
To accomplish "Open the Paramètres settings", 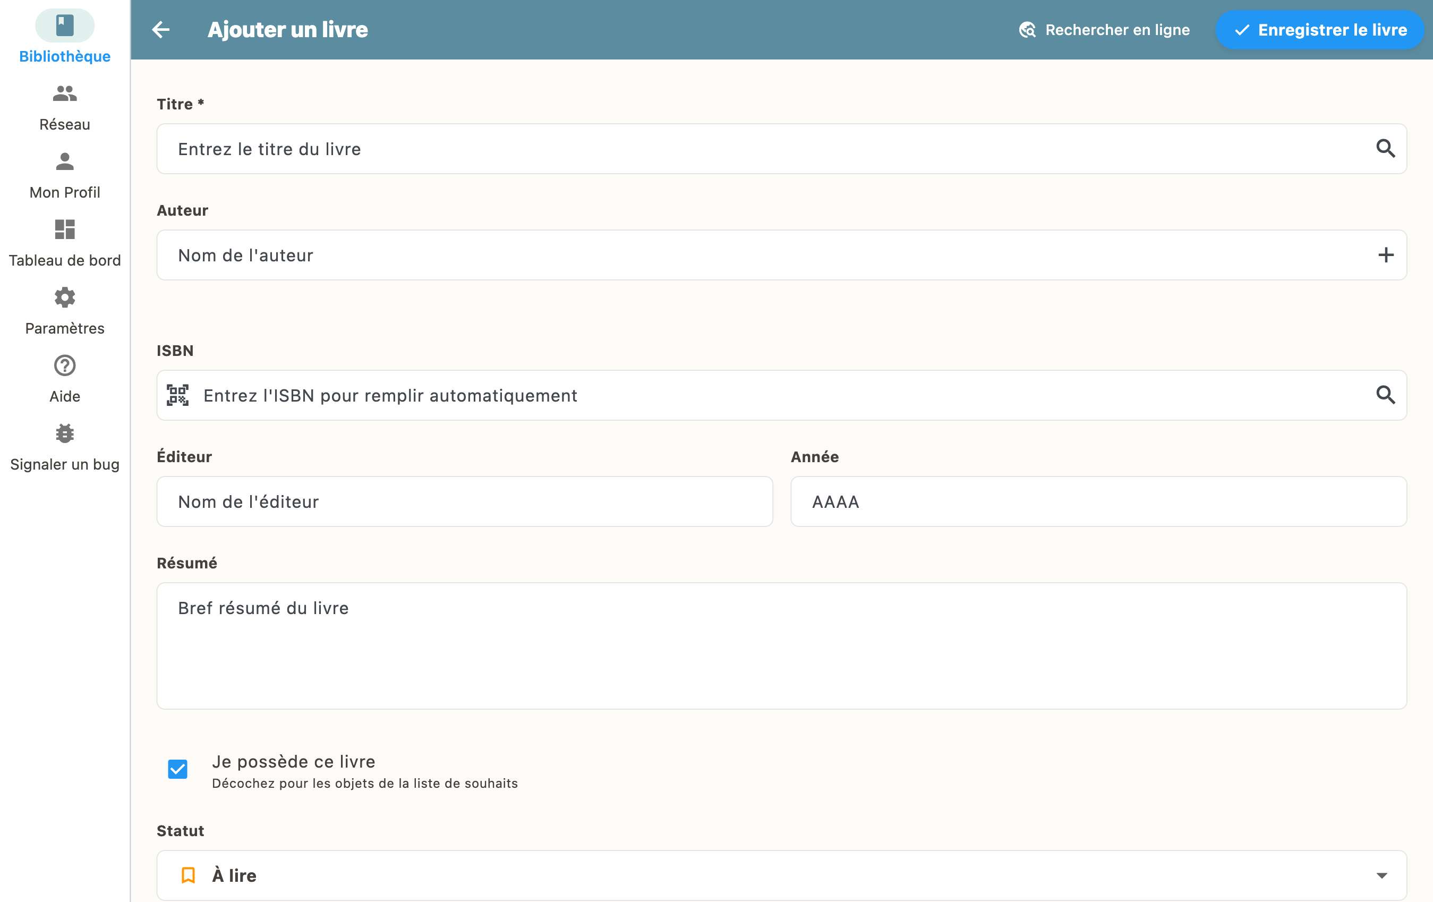I will (64, 311).
